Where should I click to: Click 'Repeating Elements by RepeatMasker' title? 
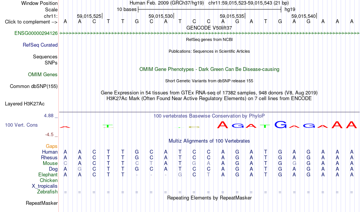point(209,198)
